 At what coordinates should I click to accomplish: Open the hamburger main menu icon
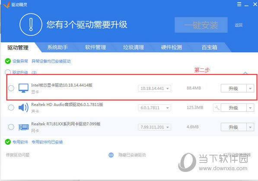[x=239, y=4]
